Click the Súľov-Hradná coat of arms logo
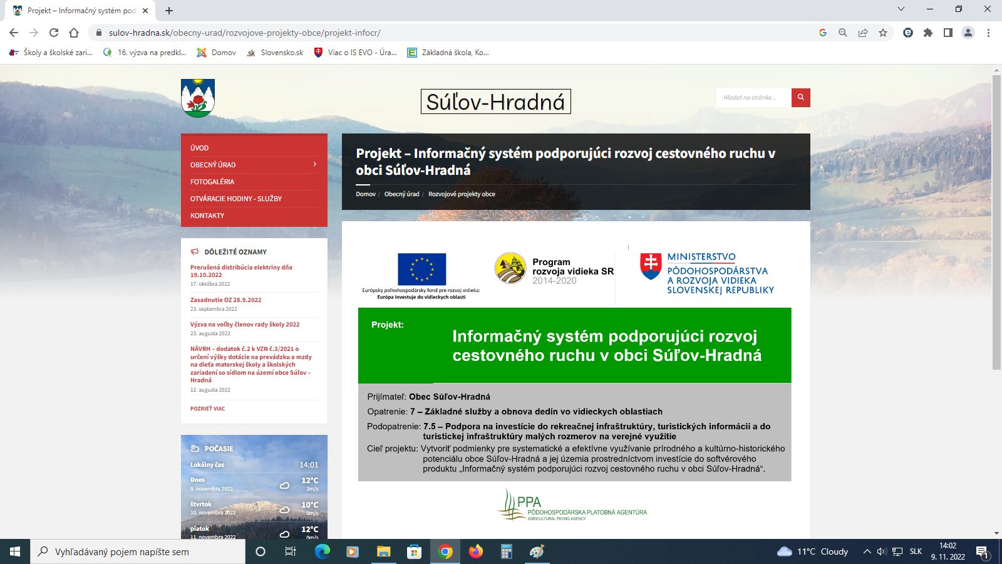The width and height of the screenshot is (1002, 564). pyautogui.click(x=198, y=98)
